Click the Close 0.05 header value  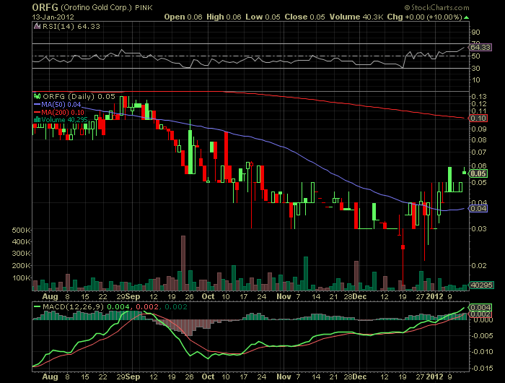[x=304, y=17]
